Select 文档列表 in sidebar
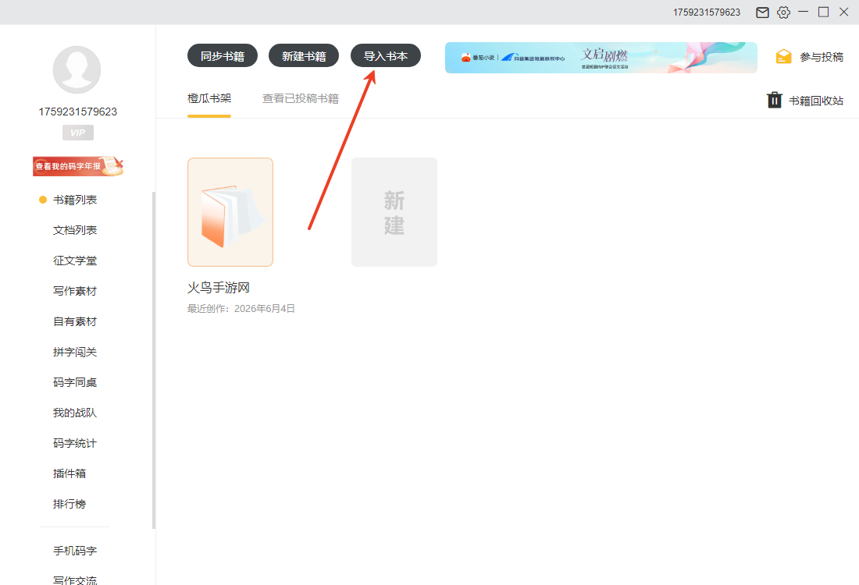Viewport: 859px width, 585px height. (x=75, y=230)
